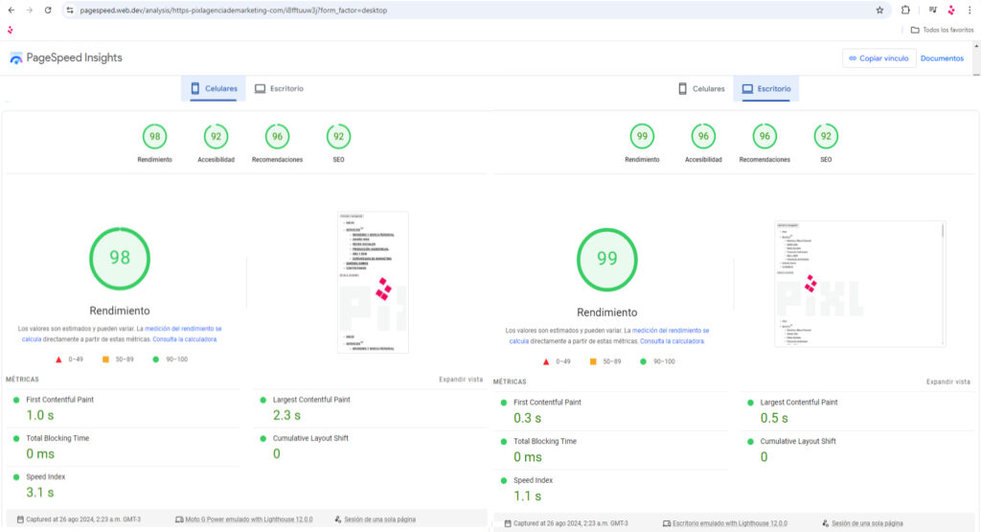Click the Speed Index value 3.1 s
The image size is (981, 532).
40,493
